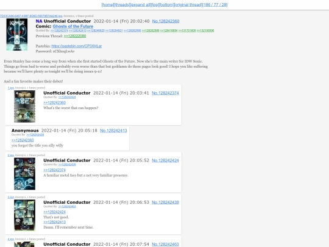Image resolution: width=329 pixels, height=247 pixels.
Task: Click text "you forgot the title you silly willy"
Action: [x=37, y=145]
